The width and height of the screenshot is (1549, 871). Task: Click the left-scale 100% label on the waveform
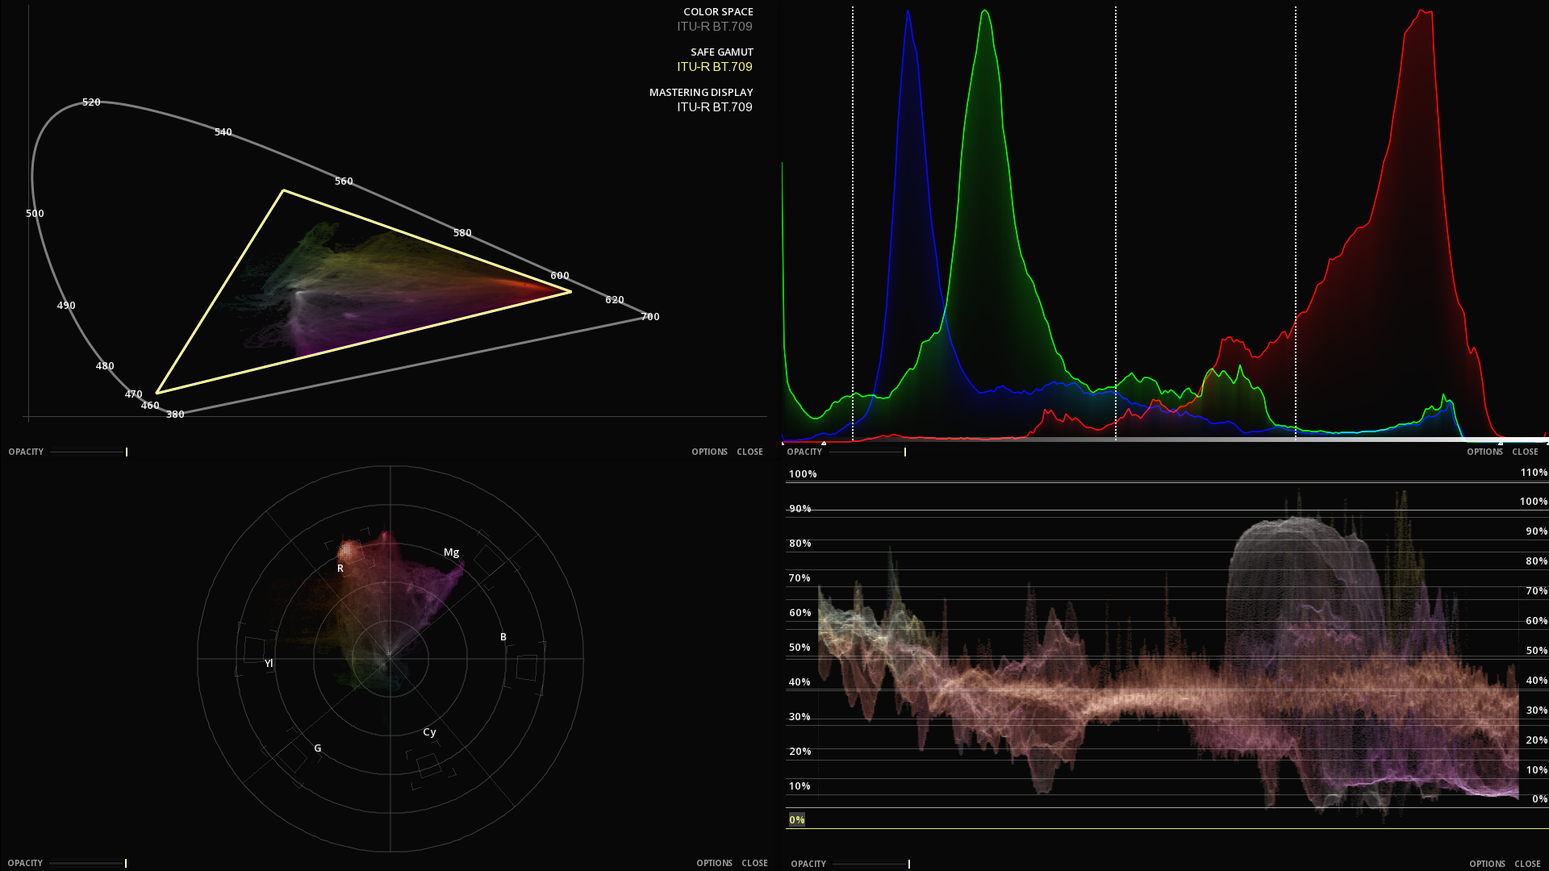point(803,474)
